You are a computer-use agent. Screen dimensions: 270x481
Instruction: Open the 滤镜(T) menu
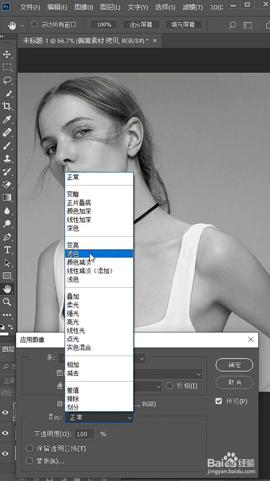pyautogui.click(x=192, y=8)
